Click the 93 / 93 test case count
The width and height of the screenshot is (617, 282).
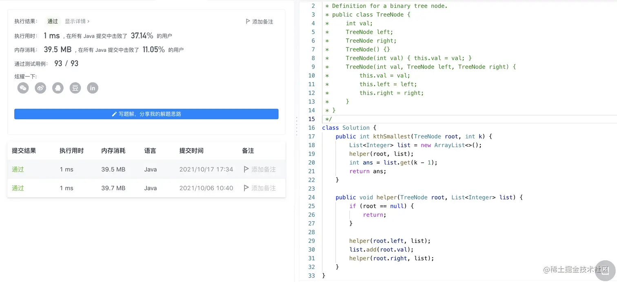coord(66,63)
